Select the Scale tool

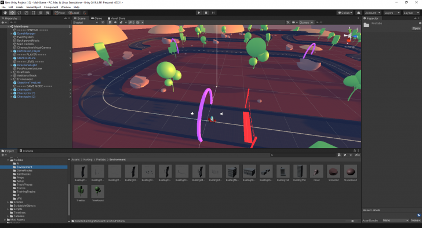27,13
